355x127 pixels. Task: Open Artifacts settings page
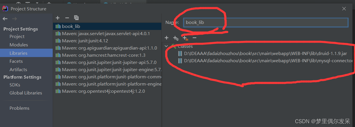pos(18,70)
